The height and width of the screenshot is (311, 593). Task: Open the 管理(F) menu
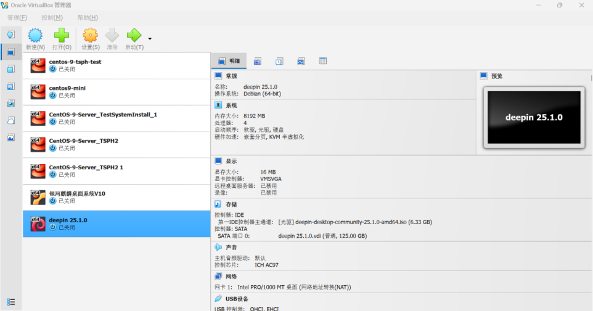pos(17,17)
